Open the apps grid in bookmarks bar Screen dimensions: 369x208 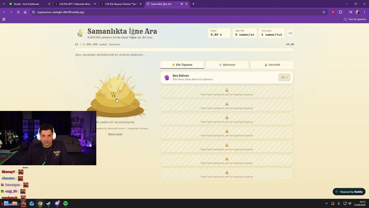[x=4, y=19]
